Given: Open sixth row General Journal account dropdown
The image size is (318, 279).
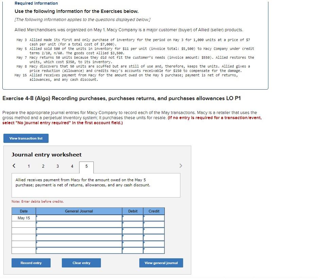Looking at the screenshot, I should point(79,250).
